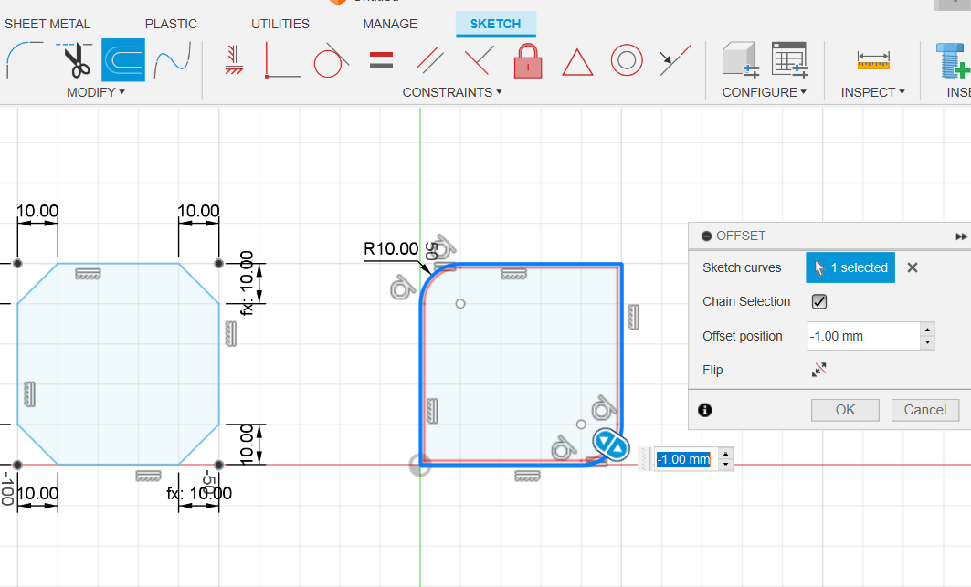Expand the OFFSET dialog double-arrow

coord(961,236)
